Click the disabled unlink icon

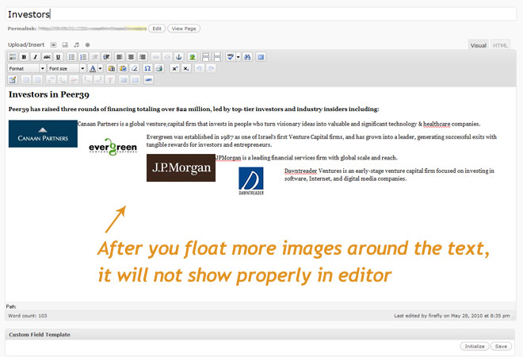point(167,57)
